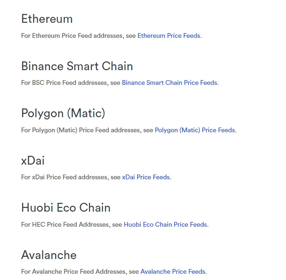Image resolution: width=286 pixels, height=280 pixels.
Task: Click the text 'For BSC Price Feed addresses, see'
Action: pyautogui.click(x=71, y=83)
